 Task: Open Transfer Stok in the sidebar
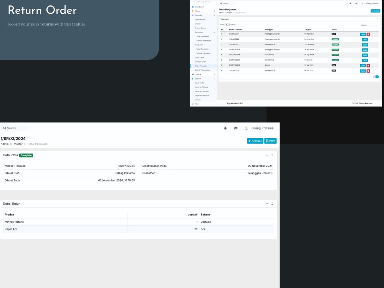[x=200, y=20]
